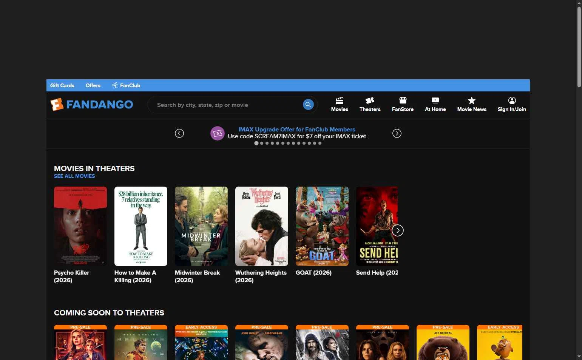Open Ryan Gosling pre-sale poster
582x360 pixels.
tap(141, 343)
